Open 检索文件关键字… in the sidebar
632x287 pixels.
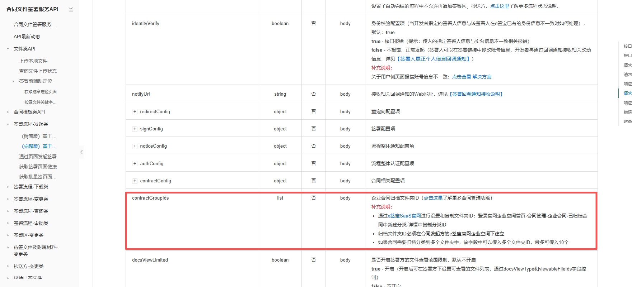click(x=41, y=102)
